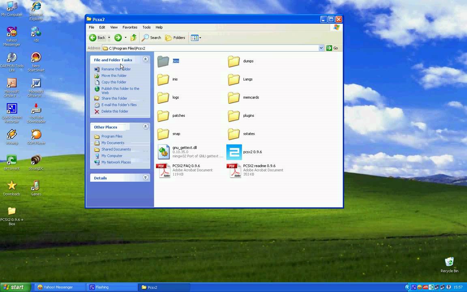Click the Pcsx2 taskbar button
467x292 pixels.
(x=164, y=287)
